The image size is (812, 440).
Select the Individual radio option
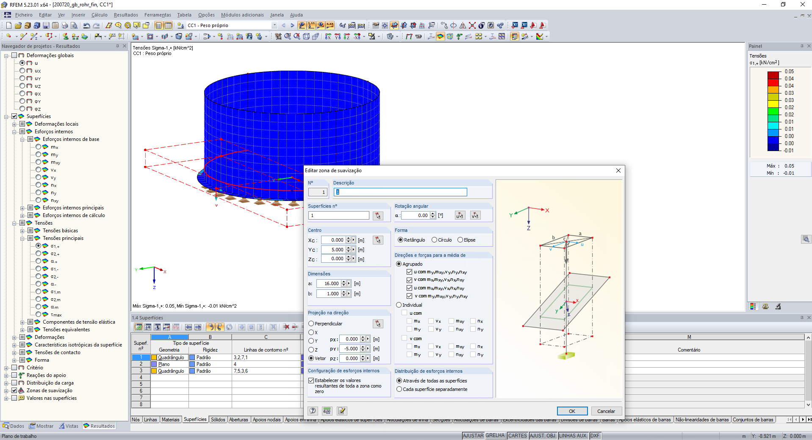(x=399, y=305)
